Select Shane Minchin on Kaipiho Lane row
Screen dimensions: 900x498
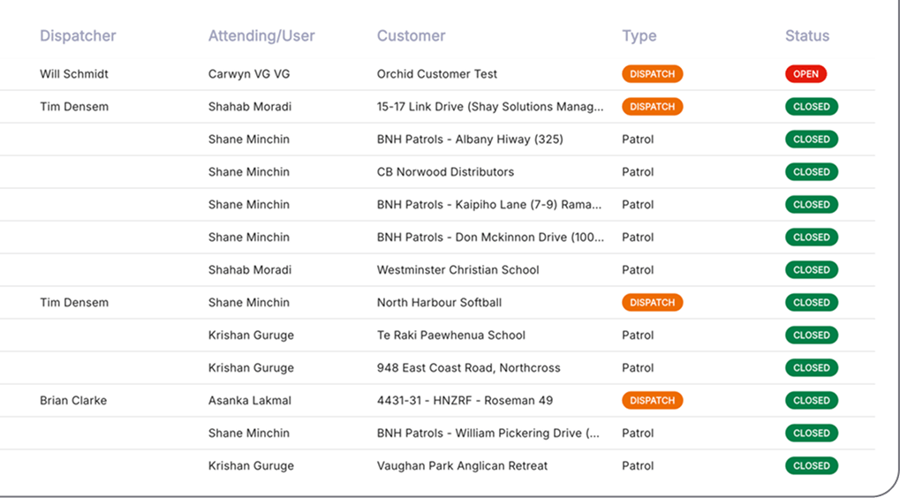(248, 205)
